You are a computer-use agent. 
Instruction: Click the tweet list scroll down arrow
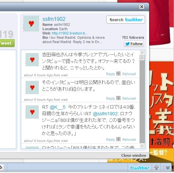click(142, 146)
